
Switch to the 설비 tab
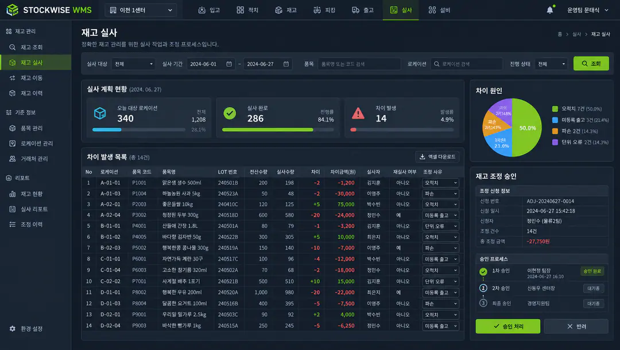[439, 10]
